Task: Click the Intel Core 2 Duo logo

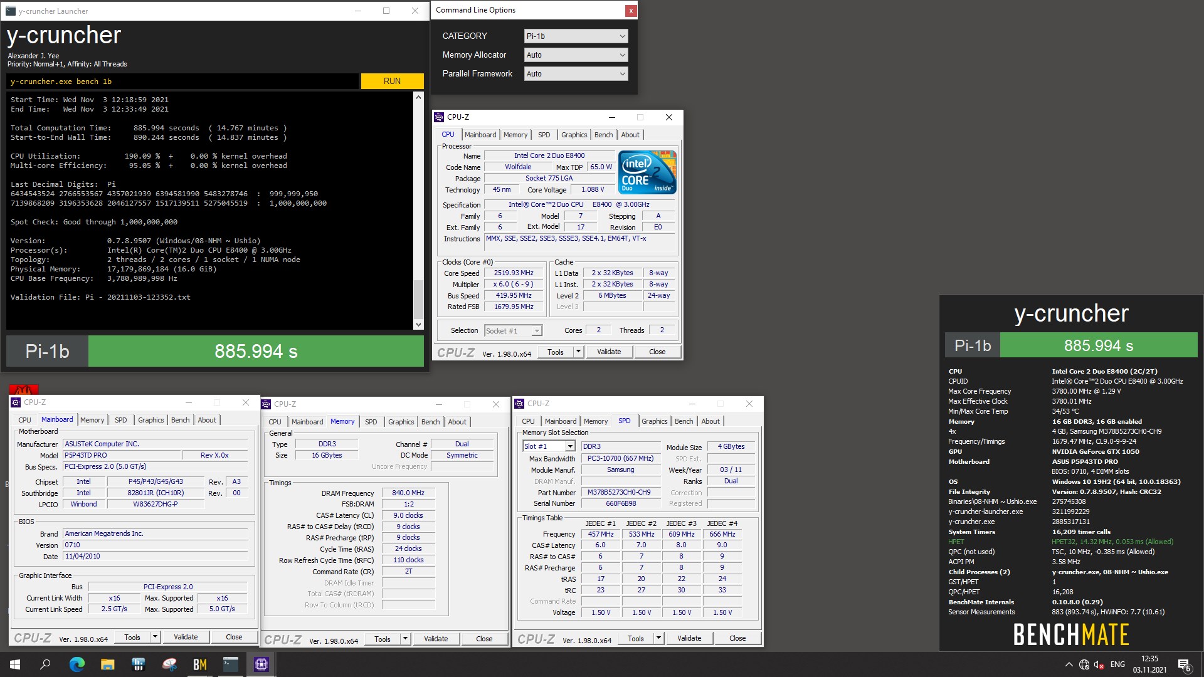Action: 647,172
